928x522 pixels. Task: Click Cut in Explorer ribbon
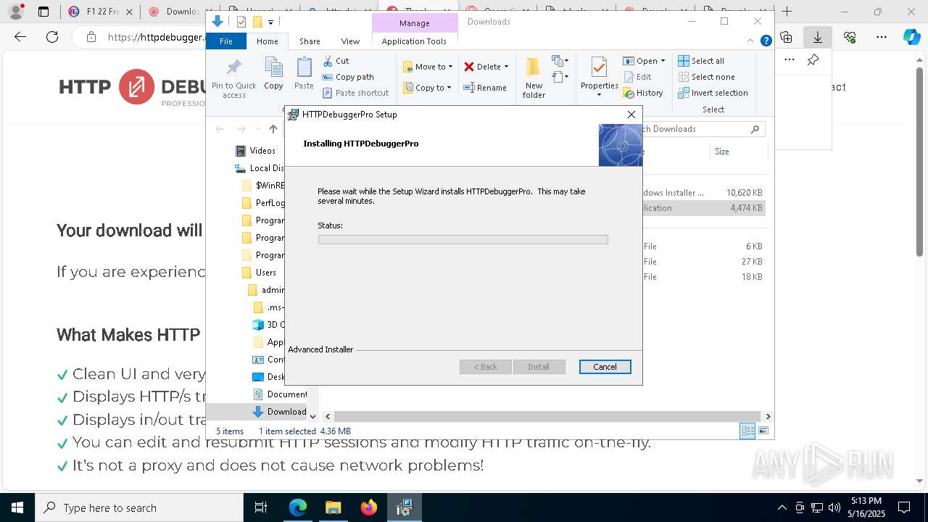(336, 61)
